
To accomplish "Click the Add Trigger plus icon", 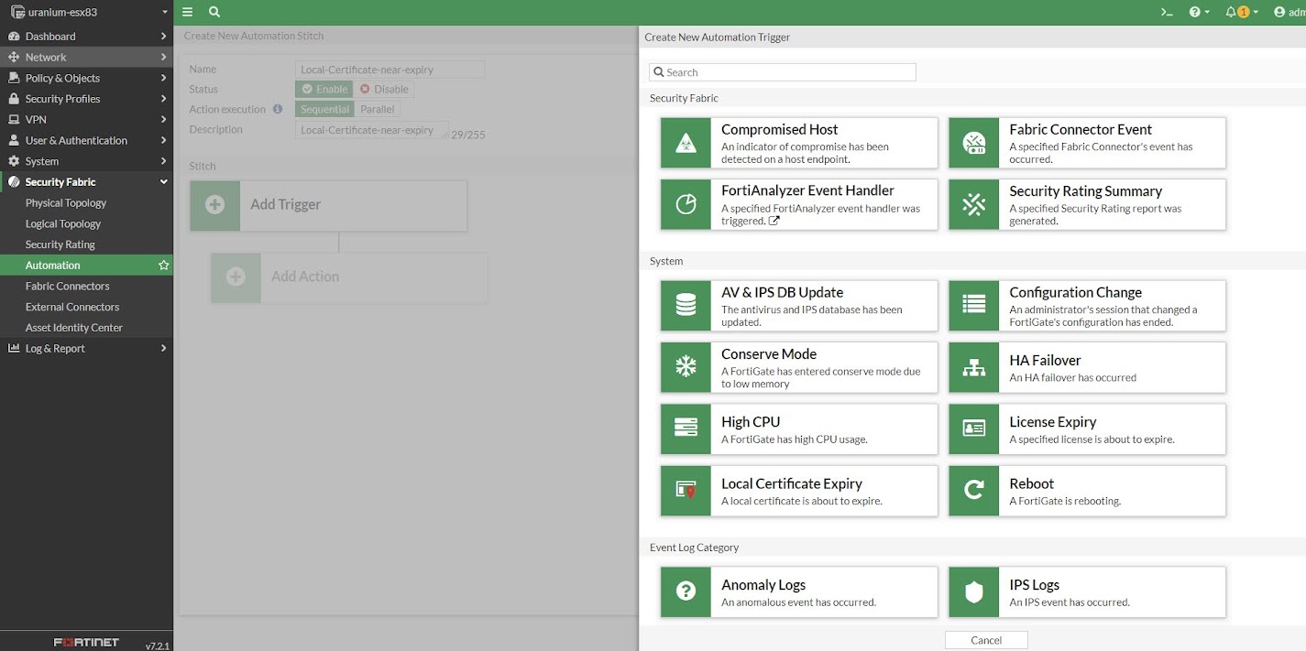I will (x=214, y=205).
